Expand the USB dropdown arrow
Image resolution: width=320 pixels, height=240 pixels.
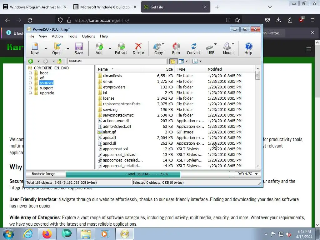[215, 44]
